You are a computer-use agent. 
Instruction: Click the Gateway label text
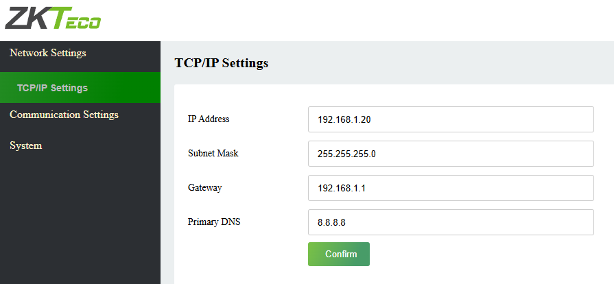pyautogui.click(x=204, y=188)
